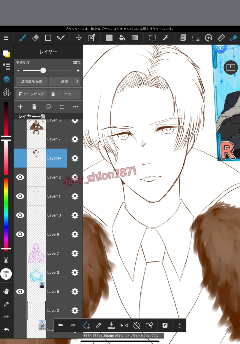This screenshot has width=240, height=344.
Task: Open Layer9 settings gear
Action: click(x=75, y=234)
